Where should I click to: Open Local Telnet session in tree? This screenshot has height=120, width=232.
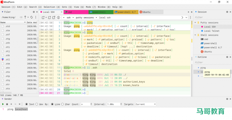click(x=211, y=31)
